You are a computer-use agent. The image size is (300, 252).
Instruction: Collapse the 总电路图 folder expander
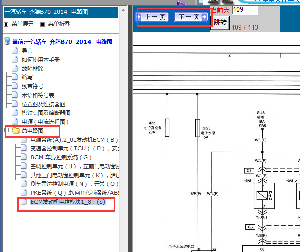pos(7,130)
